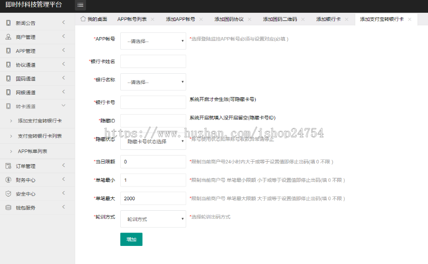428x264 pixels.
Task: Click the 固码通道 sidebar icon
Action: [9, 78]
